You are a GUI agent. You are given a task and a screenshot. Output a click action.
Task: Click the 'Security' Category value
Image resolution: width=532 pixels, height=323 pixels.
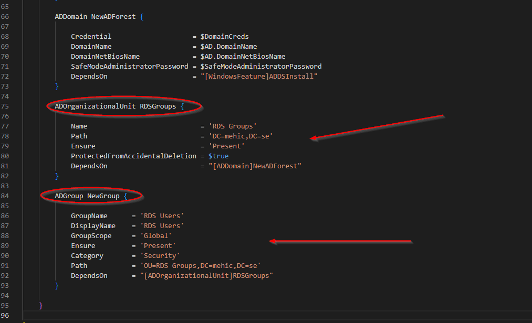click(x=160, y=256)
